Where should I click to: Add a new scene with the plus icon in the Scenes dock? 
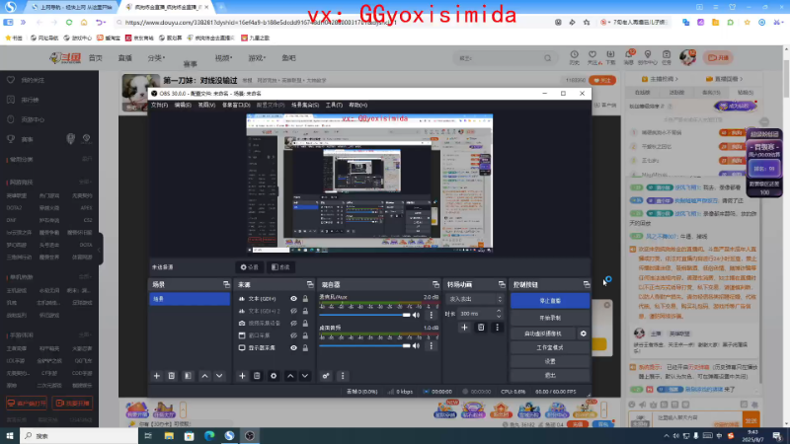[x=157, y=376]
